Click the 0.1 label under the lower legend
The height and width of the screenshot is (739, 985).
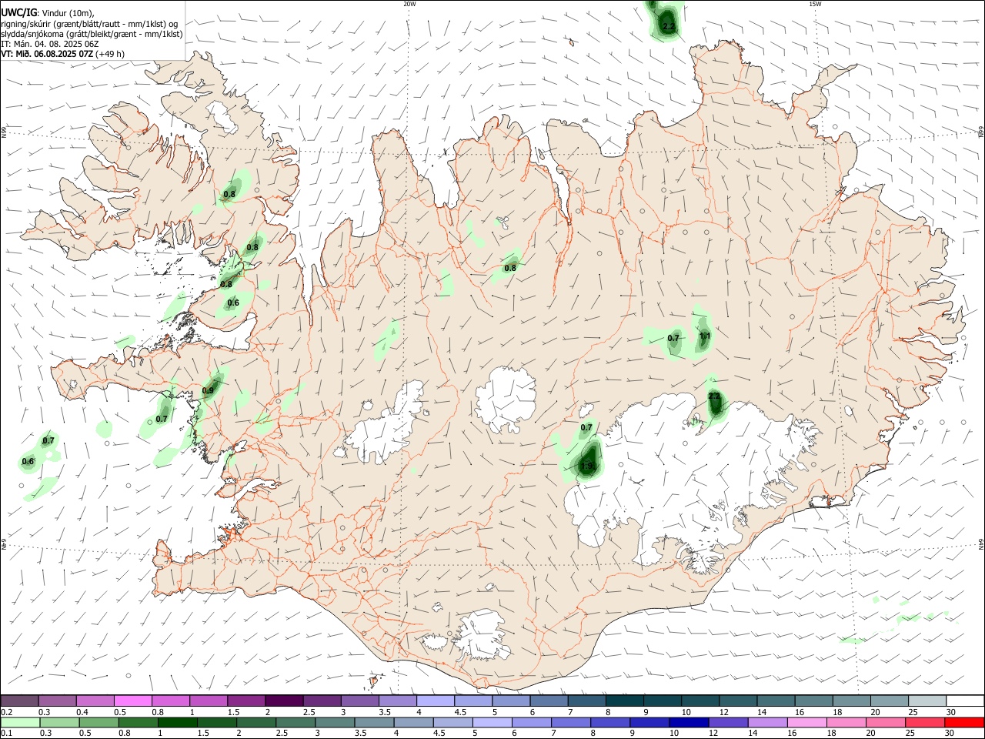click(x=6, y=734)
